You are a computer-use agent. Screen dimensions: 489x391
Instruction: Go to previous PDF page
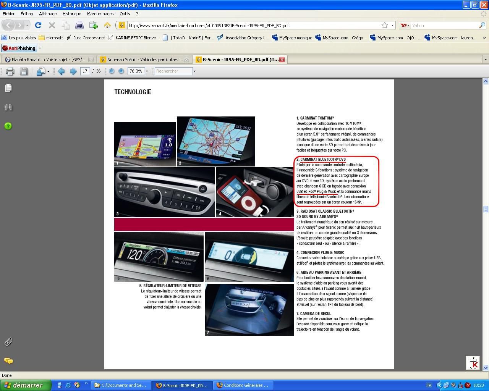[61, 71]
